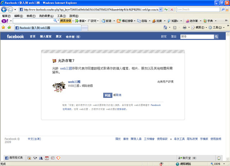The height and width of the screenshot is (166, 230).
Task: Click the 迷你筆 toolbar icon
Action: (192, 21)
